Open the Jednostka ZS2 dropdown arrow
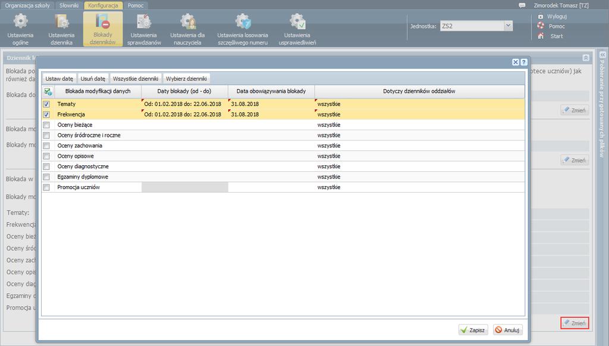 (x=508, y=26)
